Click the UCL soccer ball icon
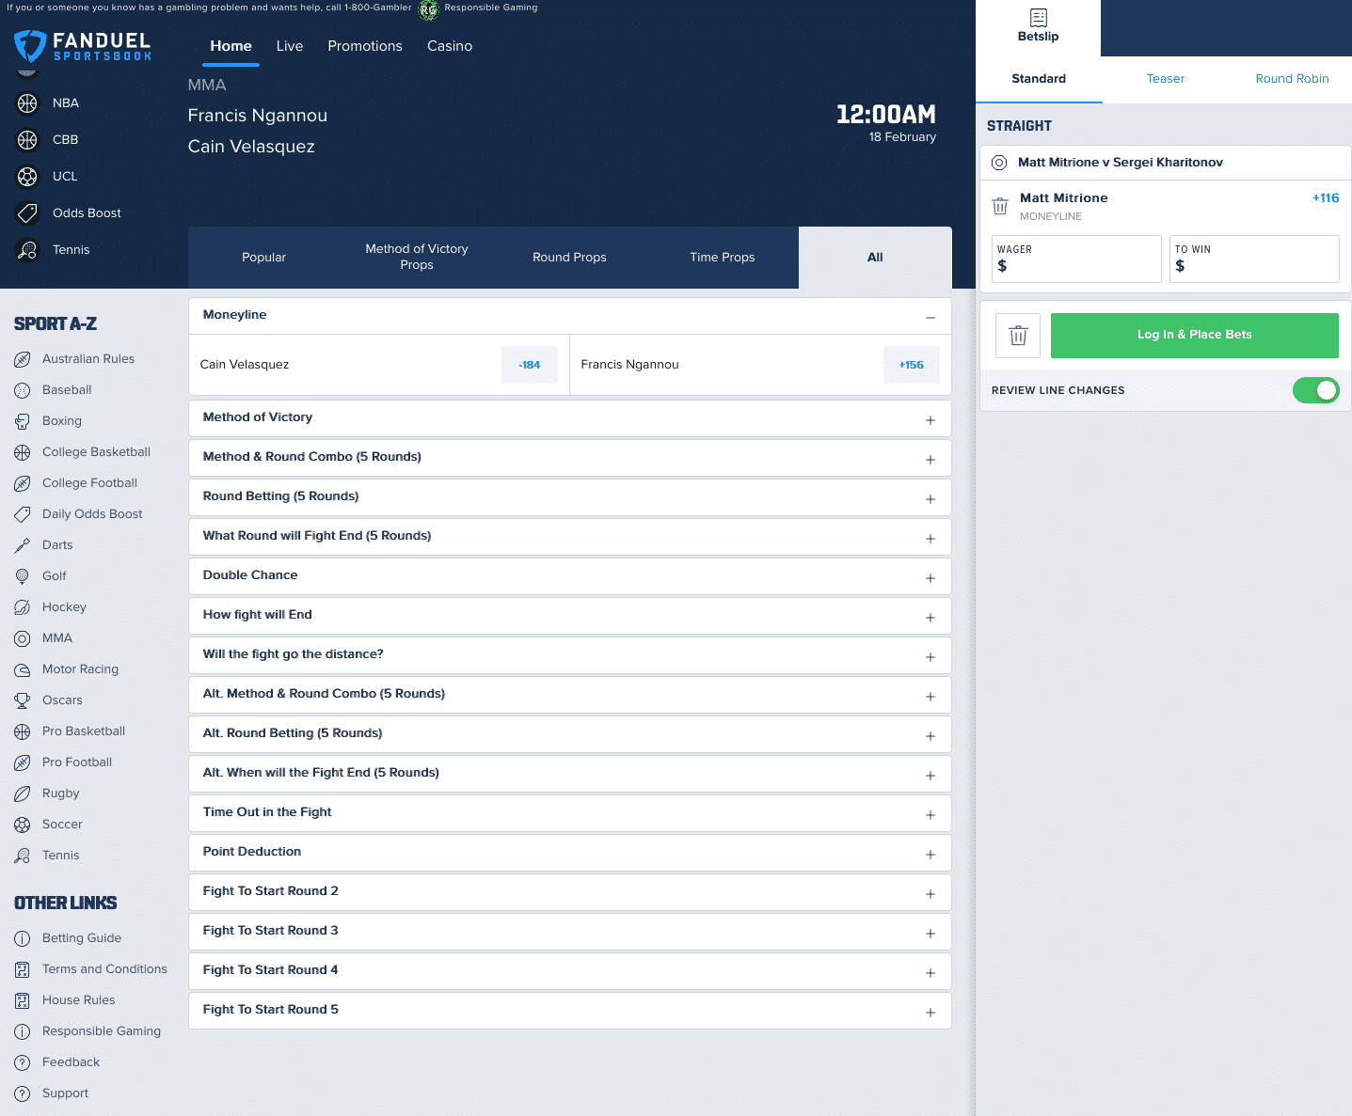Viewport: 1352px width, 1116px height. click(x=27, y=177)
